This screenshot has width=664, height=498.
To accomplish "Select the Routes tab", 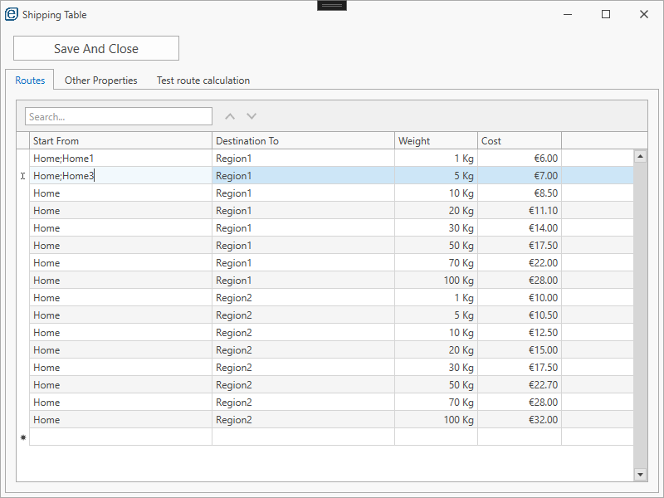I will (30, 81).
